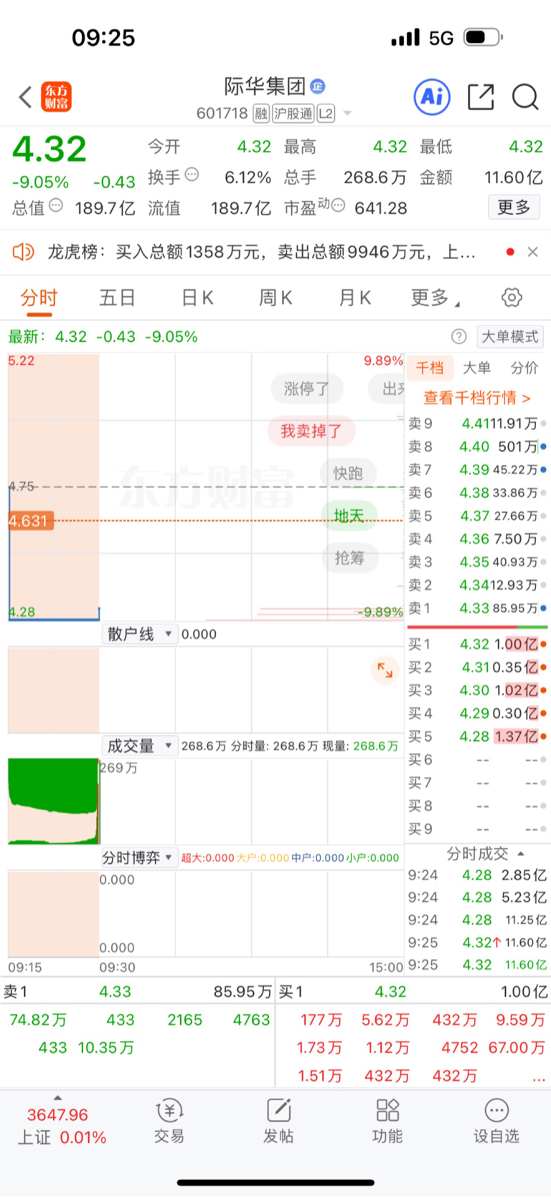Select the 分价 tab

tap(524, 368)
